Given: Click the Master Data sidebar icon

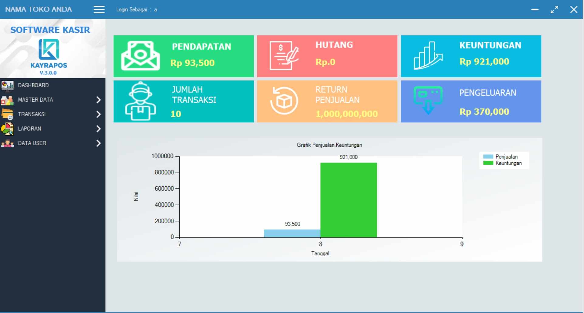Looking at the screenshot, I should [7, 100].
